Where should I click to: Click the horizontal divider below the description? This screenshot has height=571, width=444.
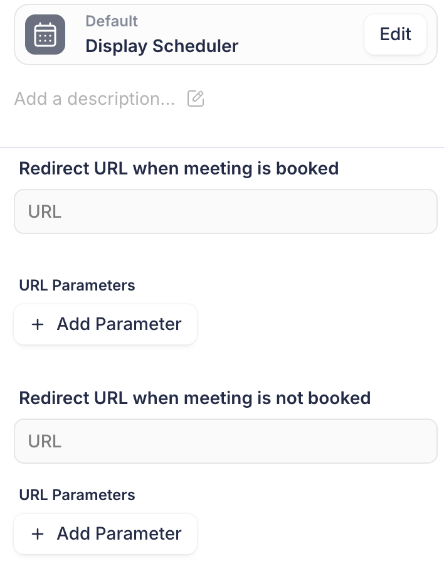coord(222,147)
